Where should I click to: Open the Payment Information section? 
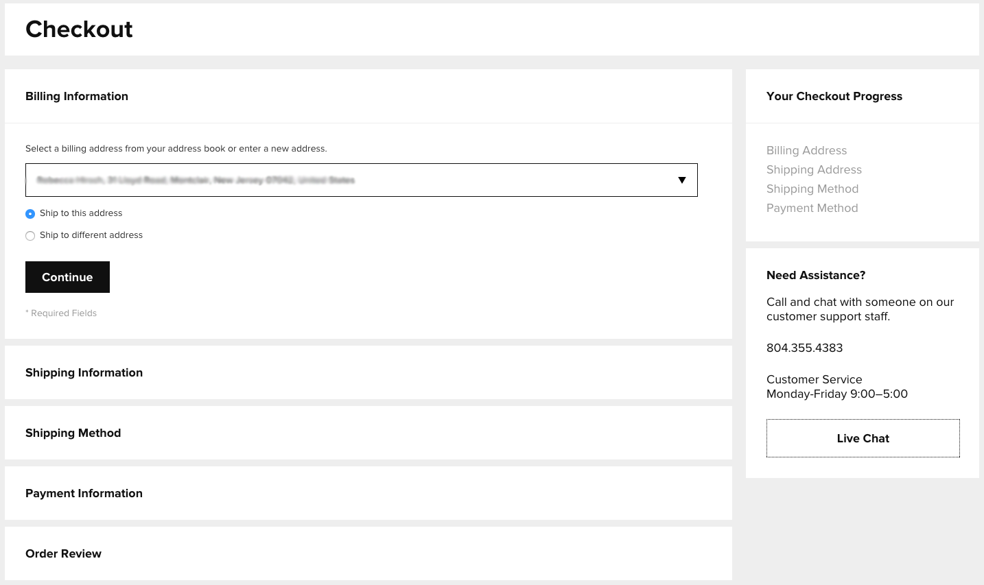click(84, 493)
